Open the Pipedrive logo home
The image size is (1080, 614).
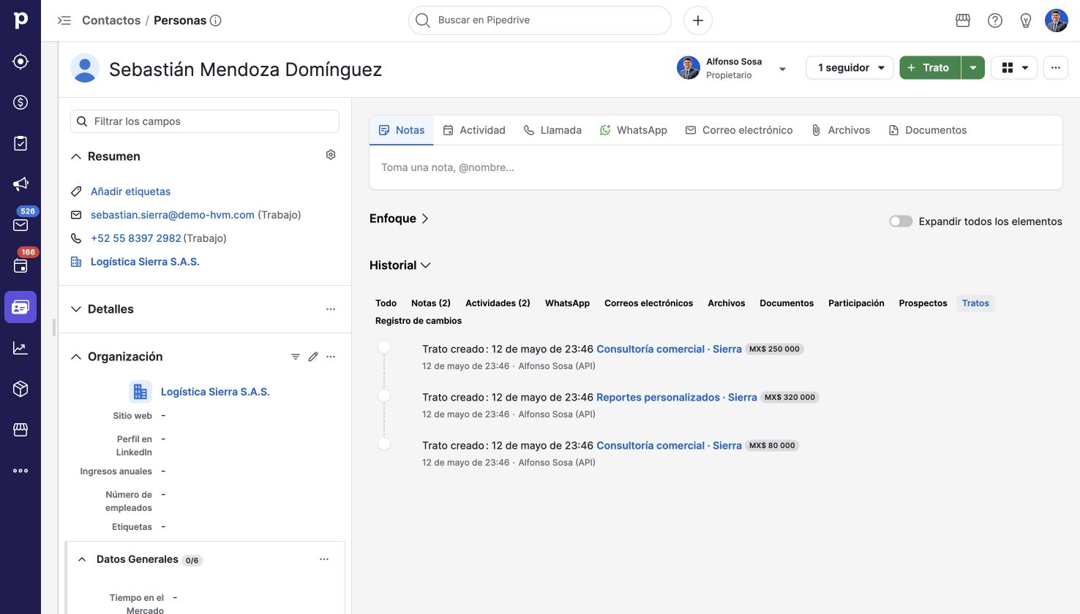coord(20,20)
